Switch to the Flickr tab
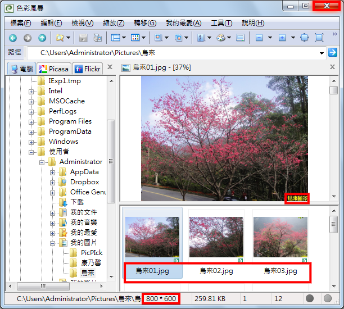Viewport: 344px width, 309px height. [88, 69]
